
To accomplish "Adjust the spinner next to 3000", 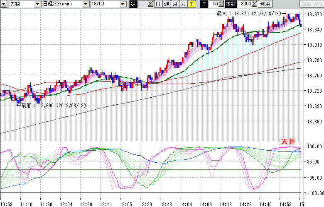I will click(x=254, y=4).
